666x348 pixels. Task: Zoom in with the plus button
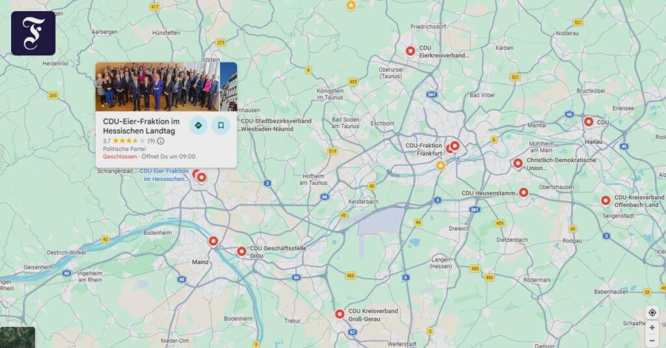pyautogui.click(x=652, y=328)
